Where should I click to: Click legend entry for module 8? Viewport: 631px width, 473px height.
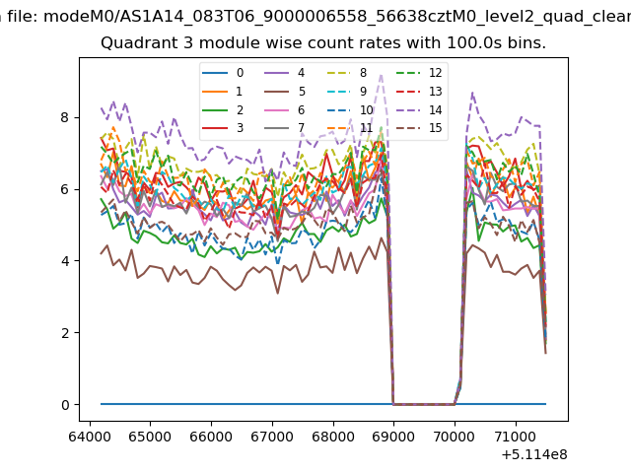click(x=363, y=73)
